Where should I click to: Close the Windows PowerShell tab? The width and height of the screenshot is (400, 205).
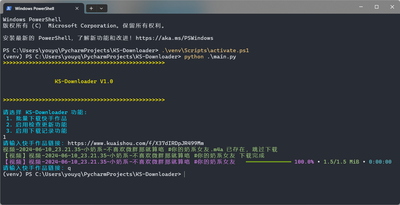pos(77,8)
